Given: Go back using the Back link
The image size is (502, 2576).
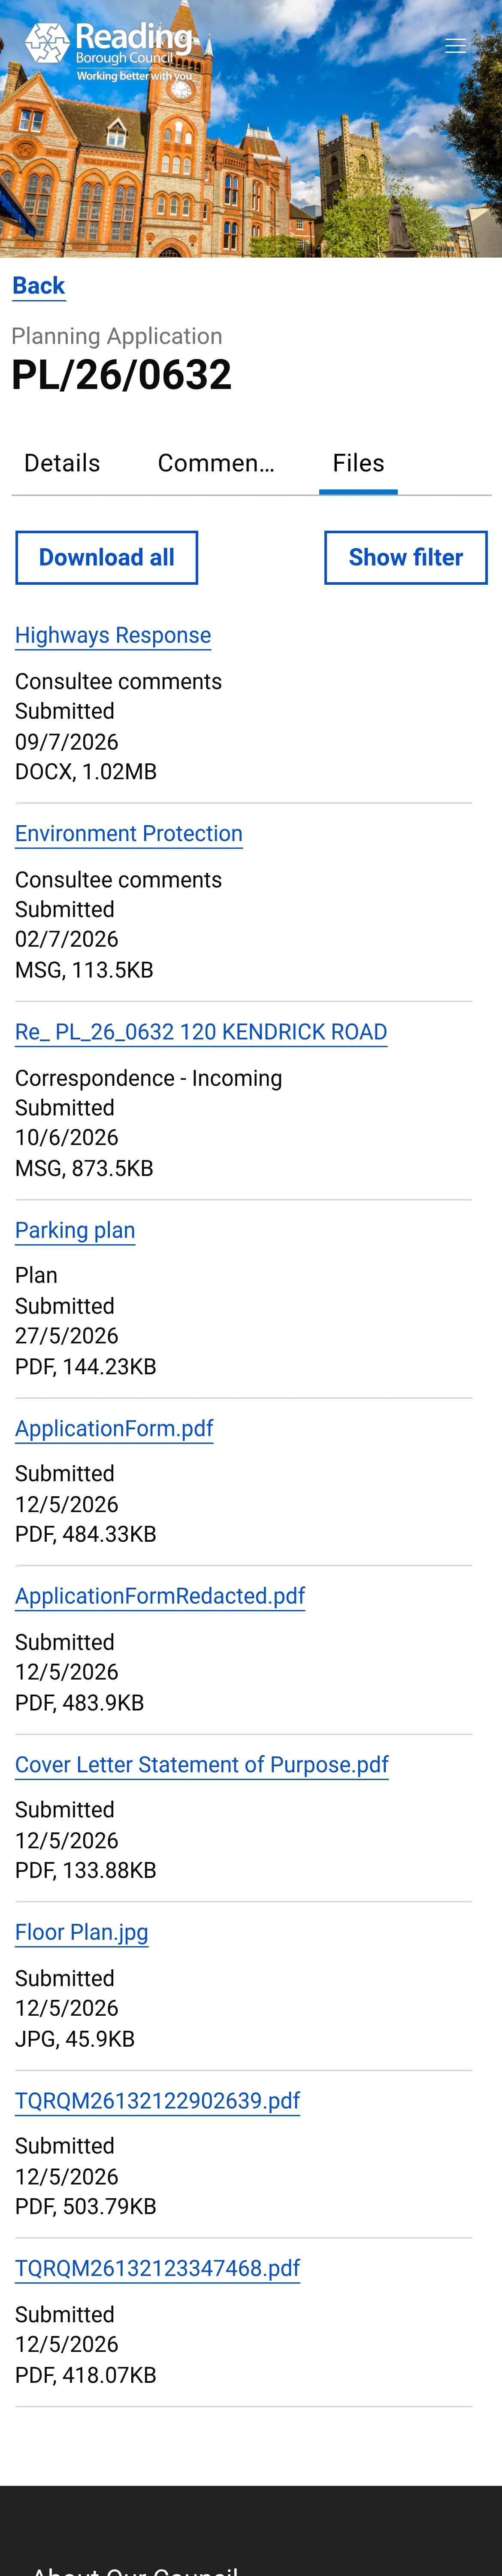Looking at the screenshot, I should (x=39, y=286).
